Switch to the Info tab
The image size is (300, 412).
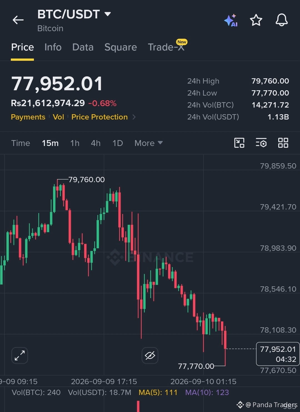[x=53, y=47]
